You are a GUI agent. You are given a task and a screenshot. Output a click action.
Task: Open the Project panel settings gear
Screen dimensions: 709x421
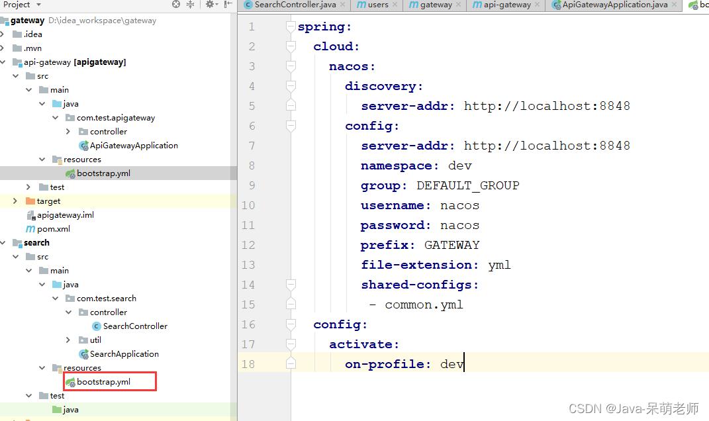pyautogui.click(x=210, y=5)
